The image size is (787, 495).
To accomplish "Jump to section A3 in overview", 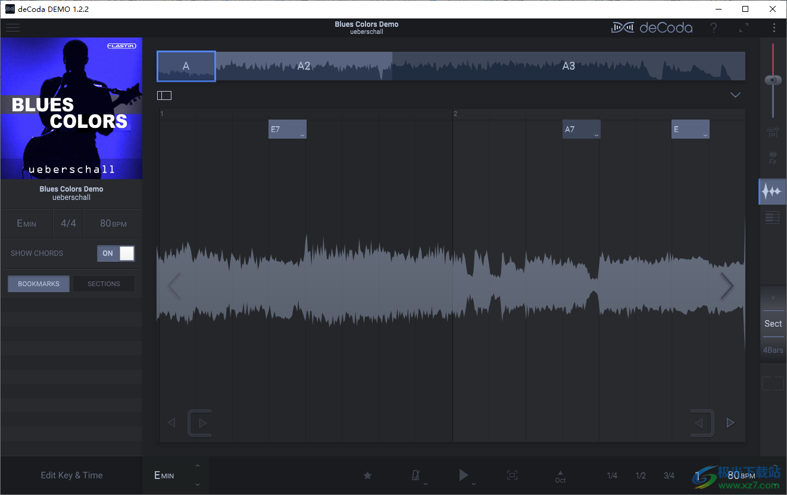I will (x=569, y=66).
